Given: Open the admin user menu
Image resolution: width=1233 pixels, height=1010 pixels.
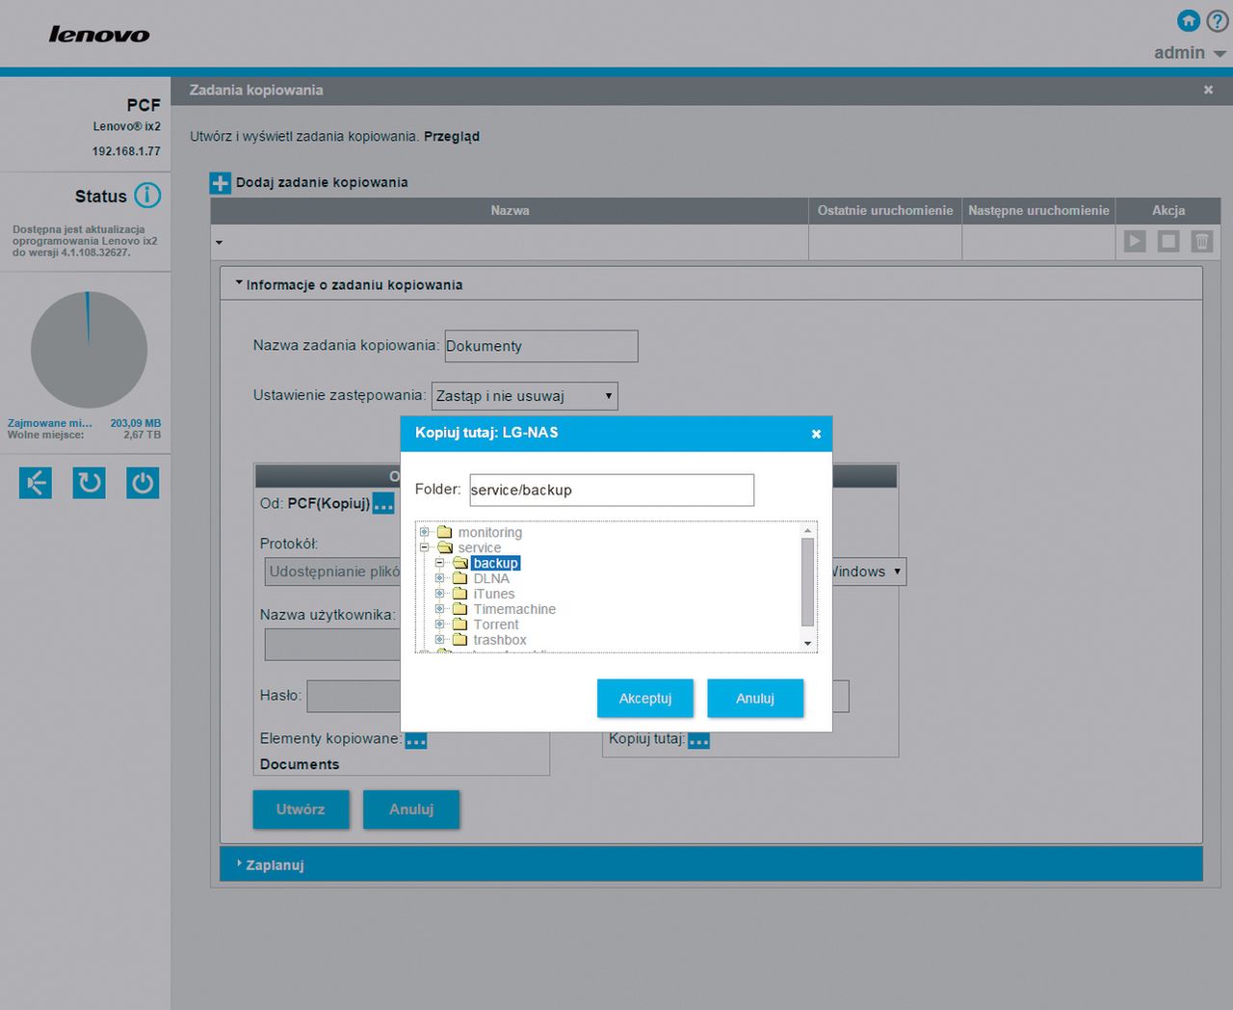Looking at the screenshot, I should [1190, 53].
